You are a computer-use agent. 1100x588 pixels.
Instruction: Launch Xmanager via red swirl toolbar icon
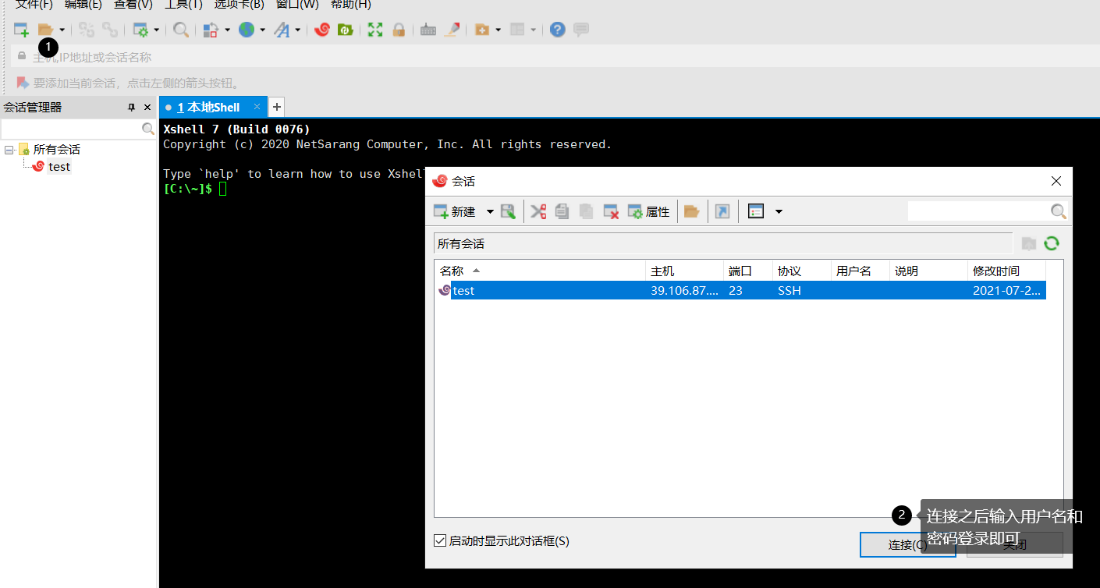click(321, 30)
